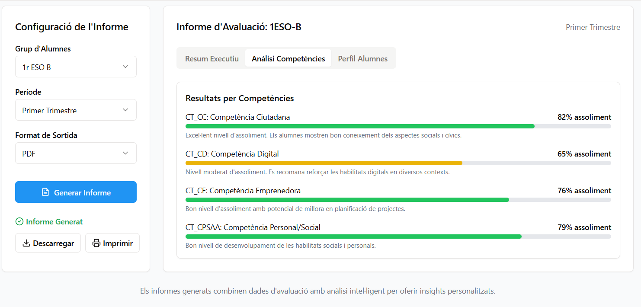Viewport: 641px width, 307px height.
Task: Click the chevron on the Període selector
Action: click(x=126, y=110)
